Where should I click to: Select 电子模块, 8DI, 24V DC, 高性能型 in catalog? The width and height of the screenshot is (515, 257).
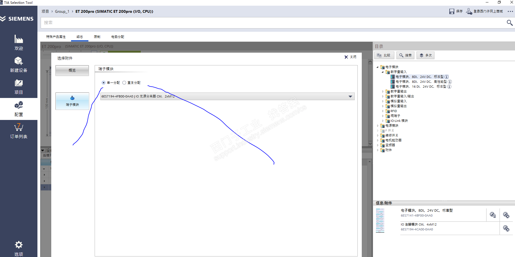click(x=421, y=82)
